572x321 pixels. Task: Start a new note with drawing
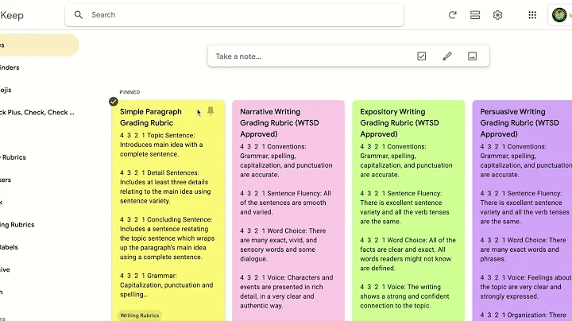coord(447,56)
